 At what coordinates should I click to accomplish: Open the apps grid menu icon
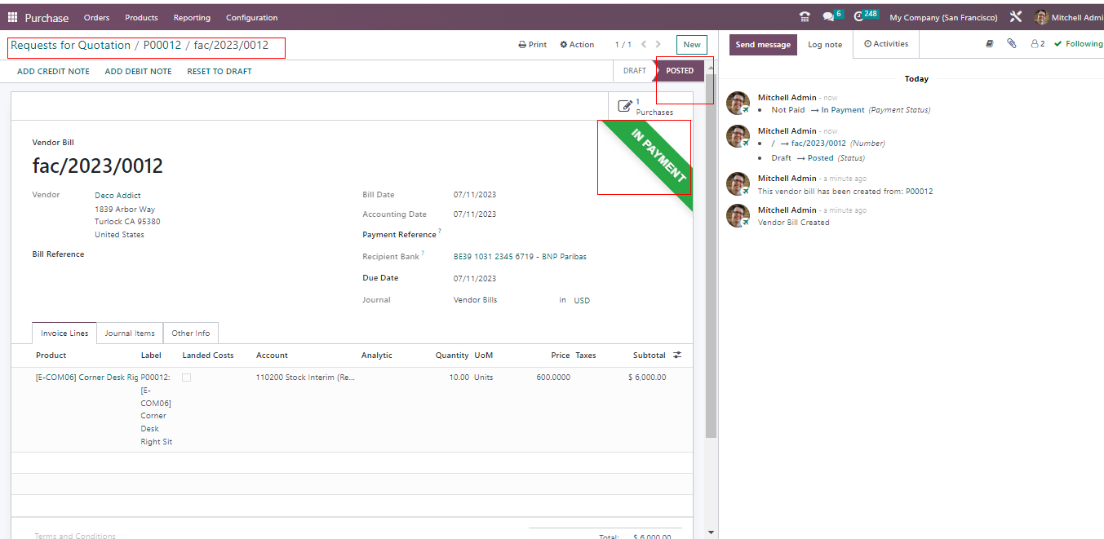pyautogui.click(x=12, y=17)
